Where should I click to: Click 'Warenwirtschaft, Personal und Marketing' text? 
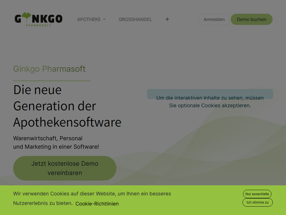[56, 142]
